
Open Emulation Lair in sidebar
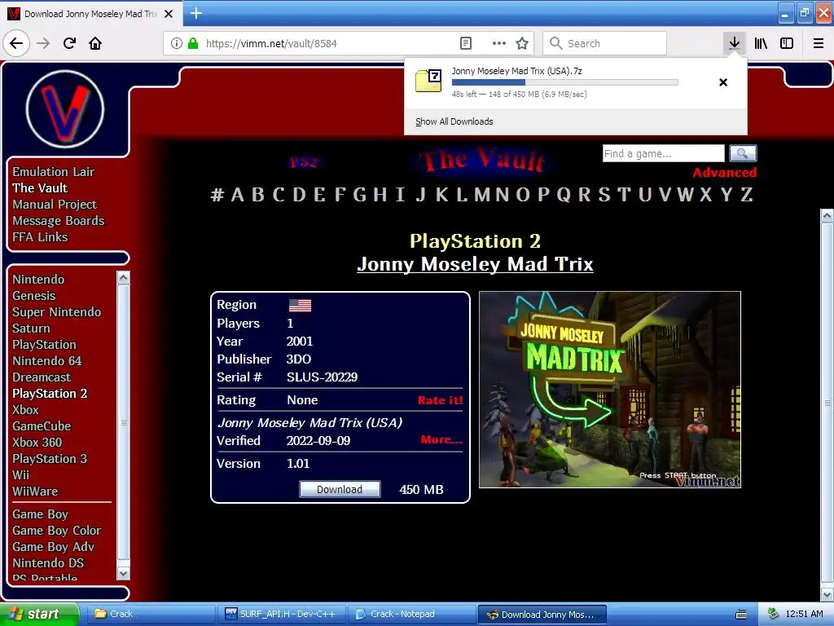53,172
